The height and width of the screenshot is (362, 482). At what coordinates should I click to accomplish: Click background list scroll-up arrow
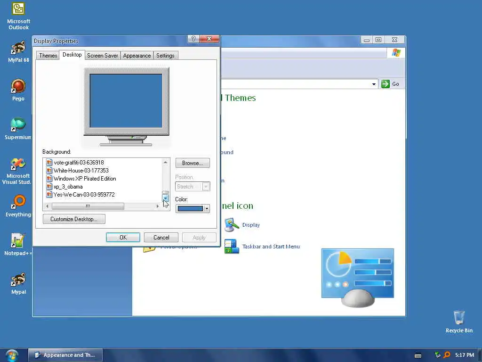click(x=165, y=162)
